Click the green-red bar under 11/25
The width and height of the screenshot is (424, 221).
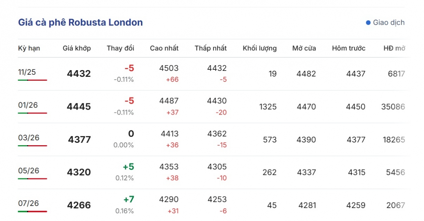click(33, 80)
